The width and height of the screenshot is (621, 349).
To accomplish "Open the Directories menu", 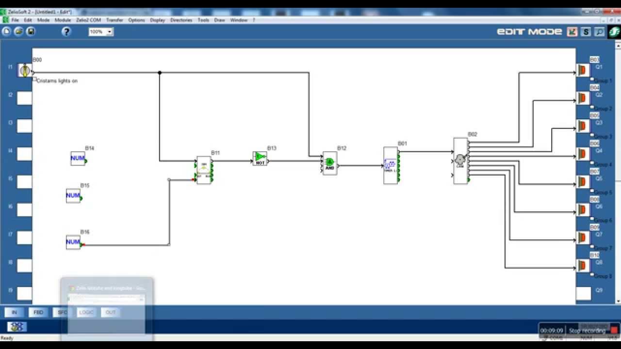I will point(181,20).
